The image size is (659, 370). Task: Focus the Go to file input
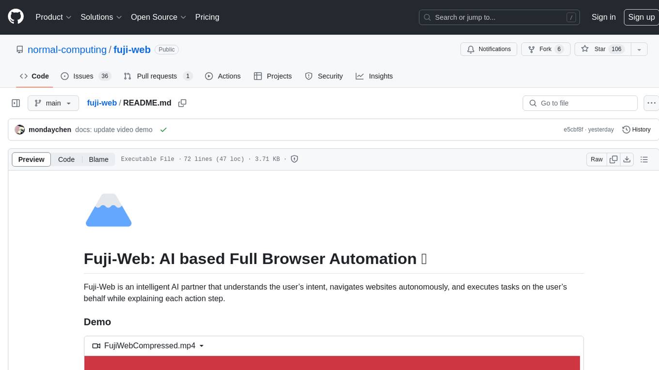(580, 103)
